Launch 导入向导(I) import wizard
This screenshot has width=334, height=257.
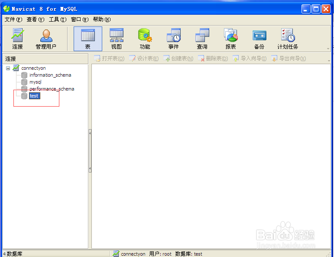pyautogui.click(x=250, y=59)
